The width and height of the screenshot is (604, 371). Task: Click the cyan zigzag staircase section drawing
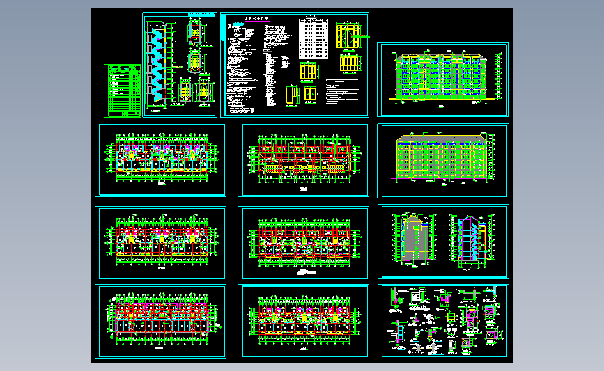(156, 65)
